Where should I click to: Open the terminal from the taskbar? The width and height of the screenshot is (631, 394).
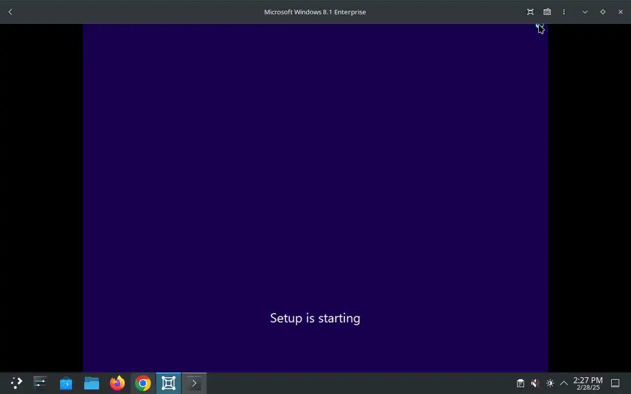[194, 383]
